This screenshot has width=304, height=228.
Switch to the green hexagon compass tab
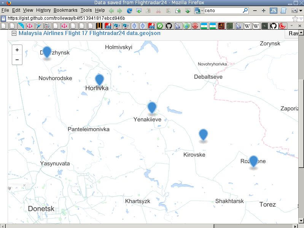pos(160,26)
